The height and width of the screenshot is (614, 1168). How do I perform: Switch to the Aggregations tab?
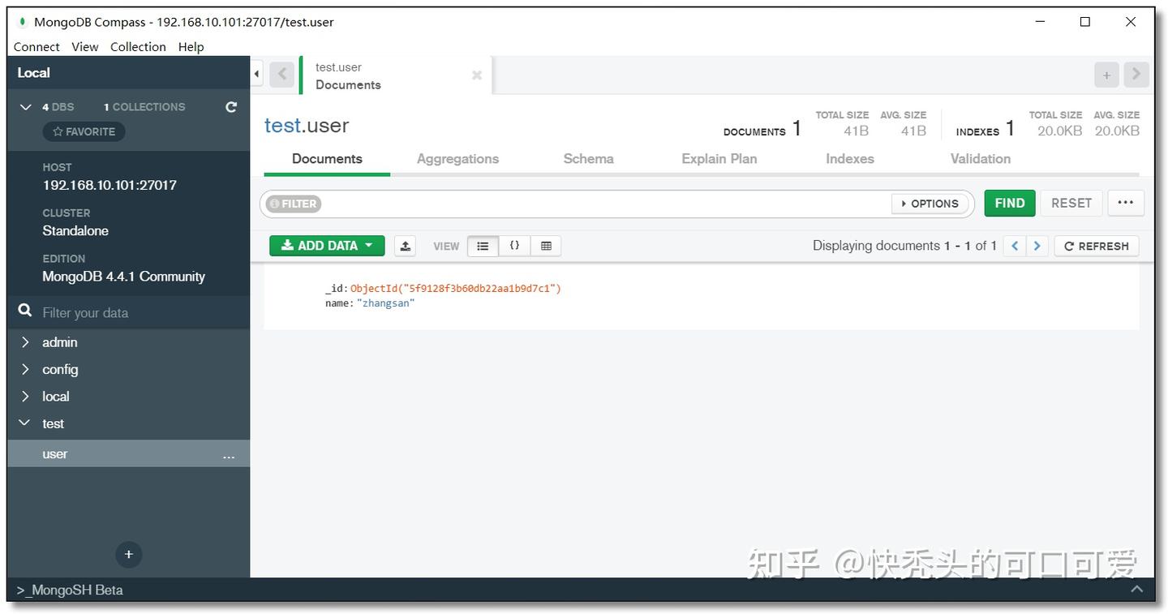(x=457, y=159)
